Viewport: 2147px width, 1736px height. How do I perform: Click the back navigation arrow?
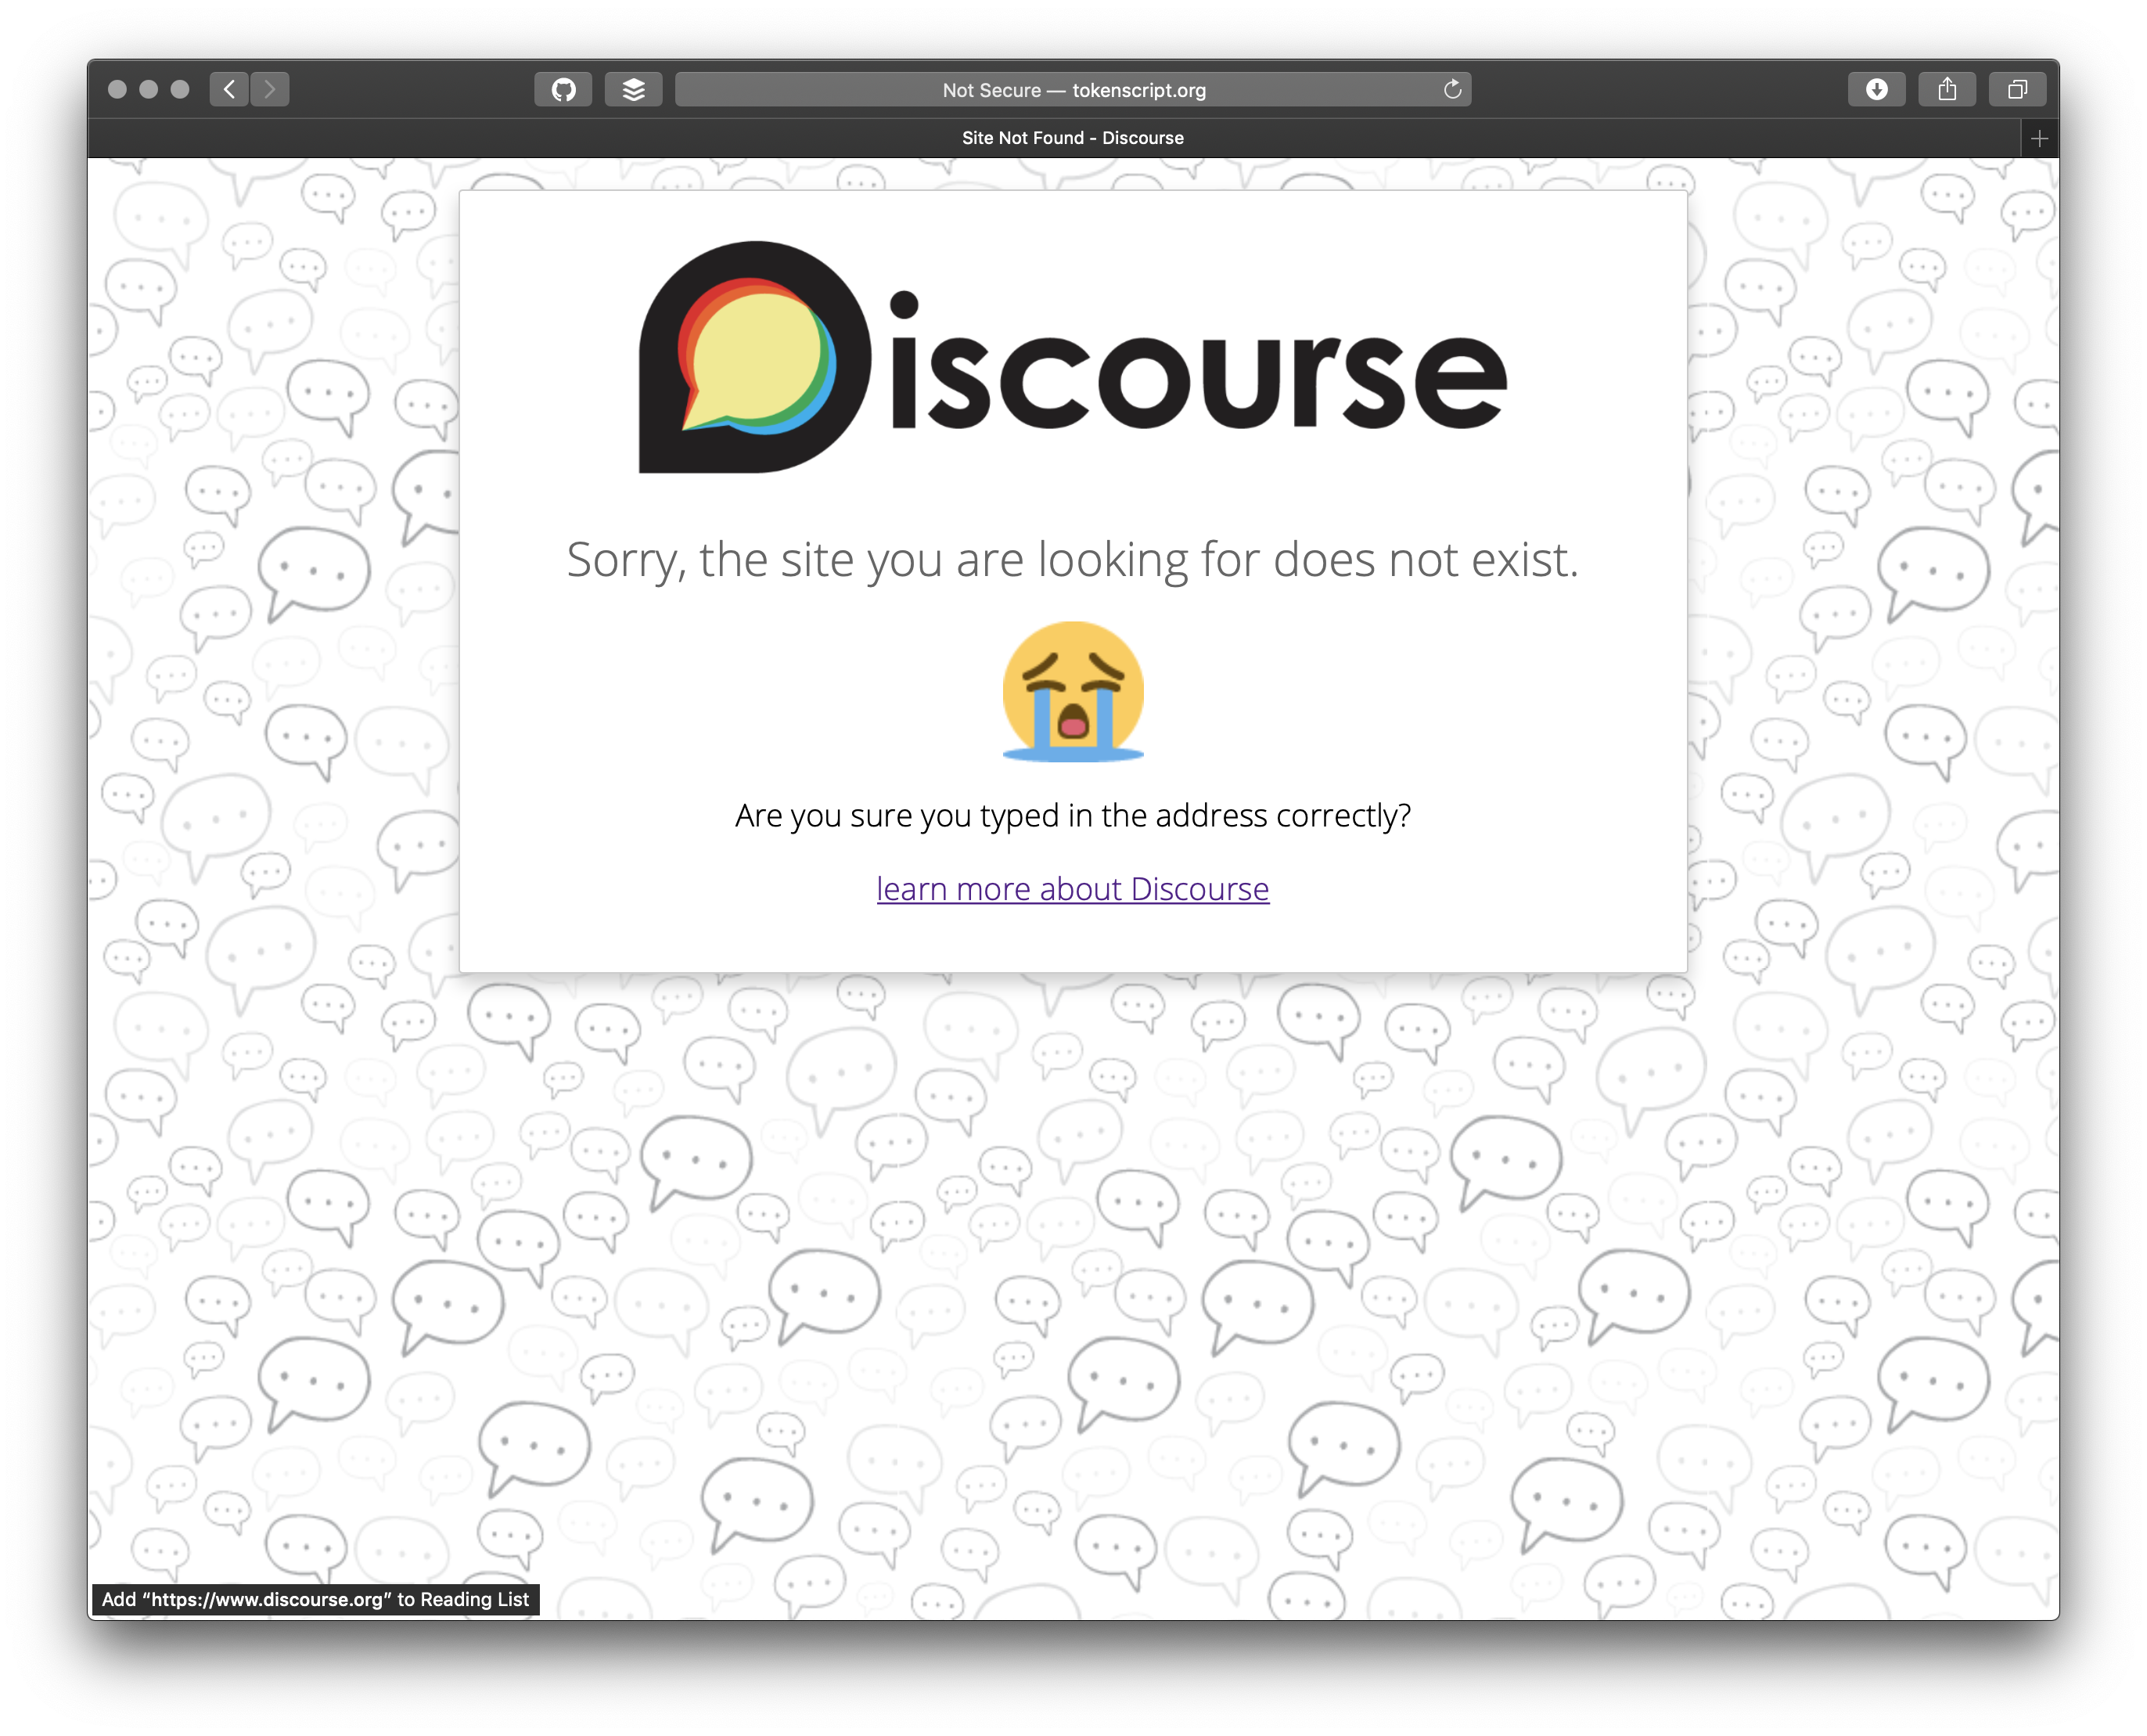click(x=229, y=89)
